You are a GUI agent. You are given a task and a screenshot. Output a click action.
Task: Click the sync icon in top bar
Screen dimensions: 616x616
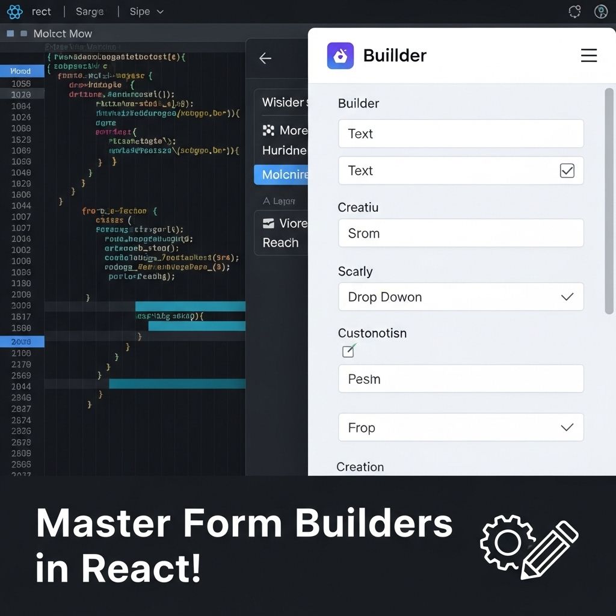pyautogui.click(x=574, y=11)
